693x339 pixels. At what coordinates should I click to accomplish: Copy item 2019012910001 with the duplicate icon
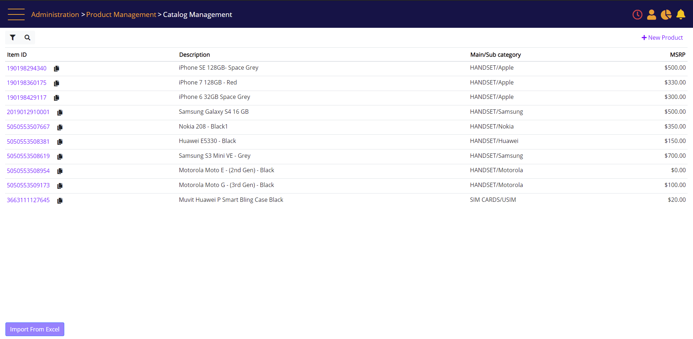coord(60,113)
